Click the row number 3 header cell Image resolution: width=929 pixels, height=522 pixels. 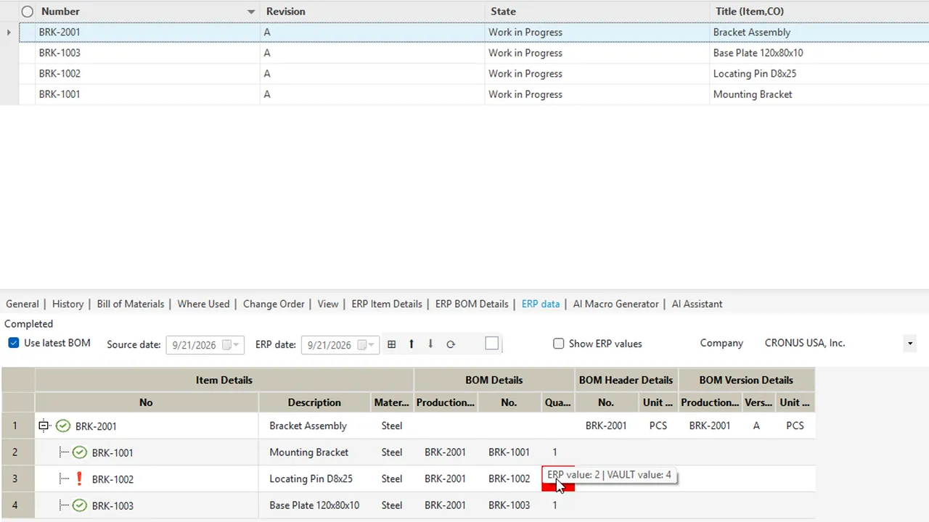tap(17, 478)
